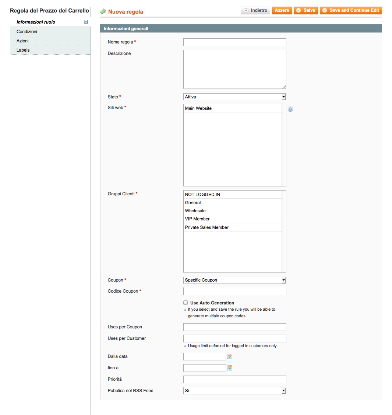Click the Indietro button

coord(255,10)
